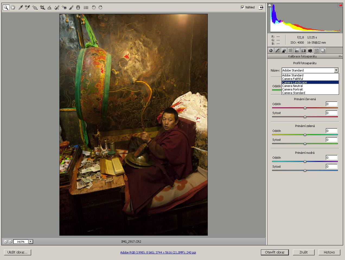The image size is (345, 260).
Task: Choose the Red Eye Removal tool
Action: [x=64, y=8]
